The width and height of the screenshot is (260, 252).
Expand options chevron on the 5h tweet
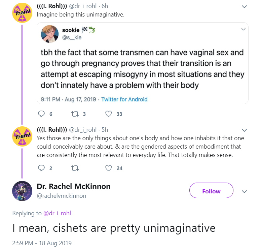[245, 130]
